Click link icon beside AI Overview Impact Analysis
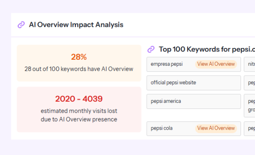 pyautogui.click(x=21, y=25)
